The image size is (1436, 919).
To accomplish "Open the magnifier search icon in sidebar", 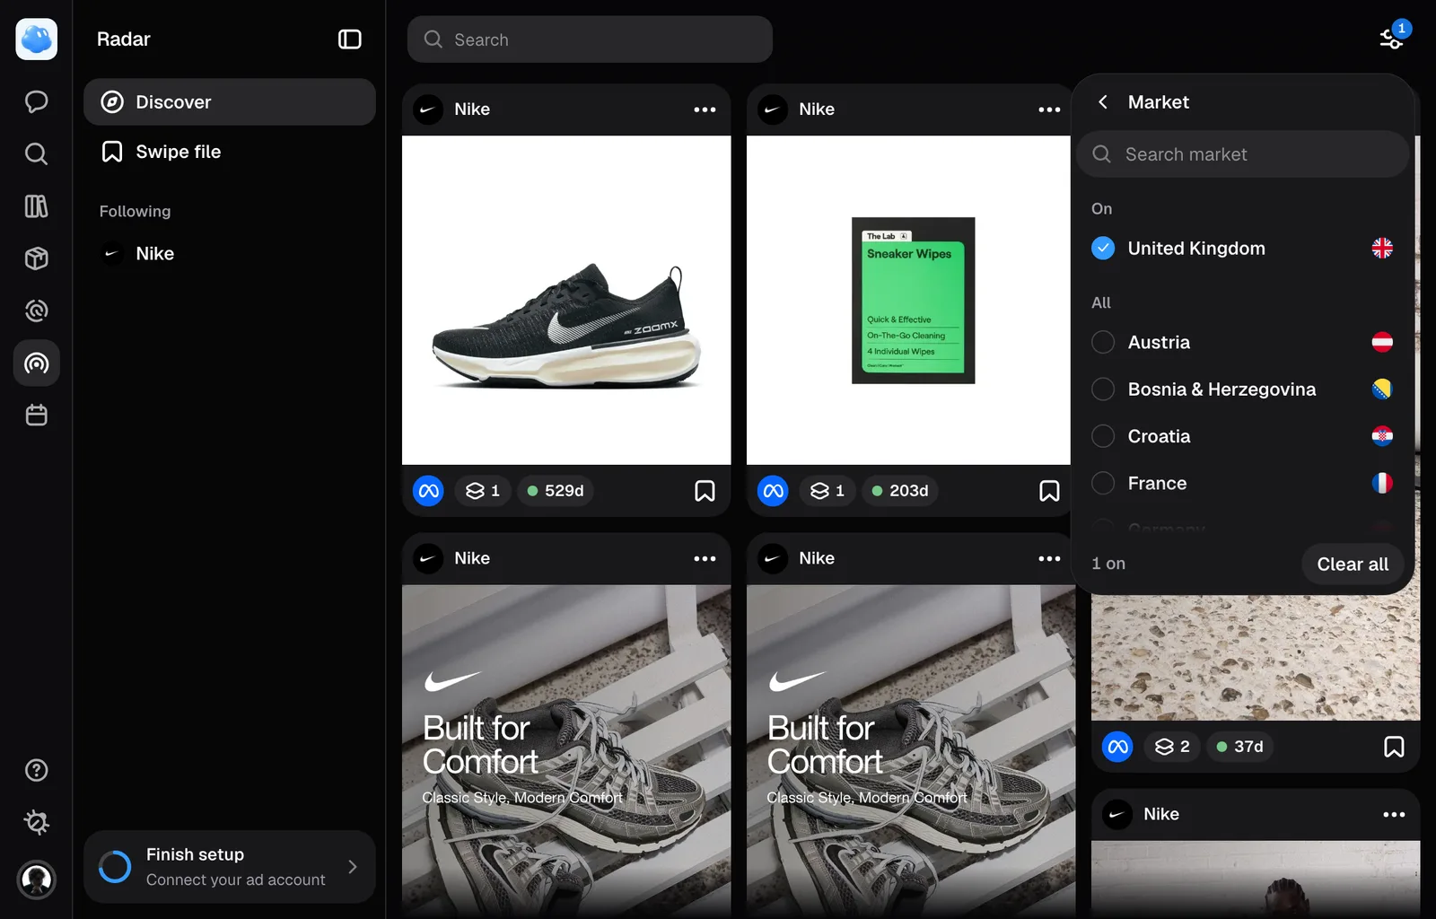I will click(x=36, y=153).
